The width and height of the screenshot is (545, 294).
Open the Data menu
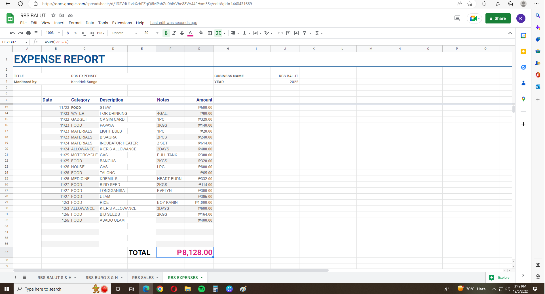click(90, 23)
